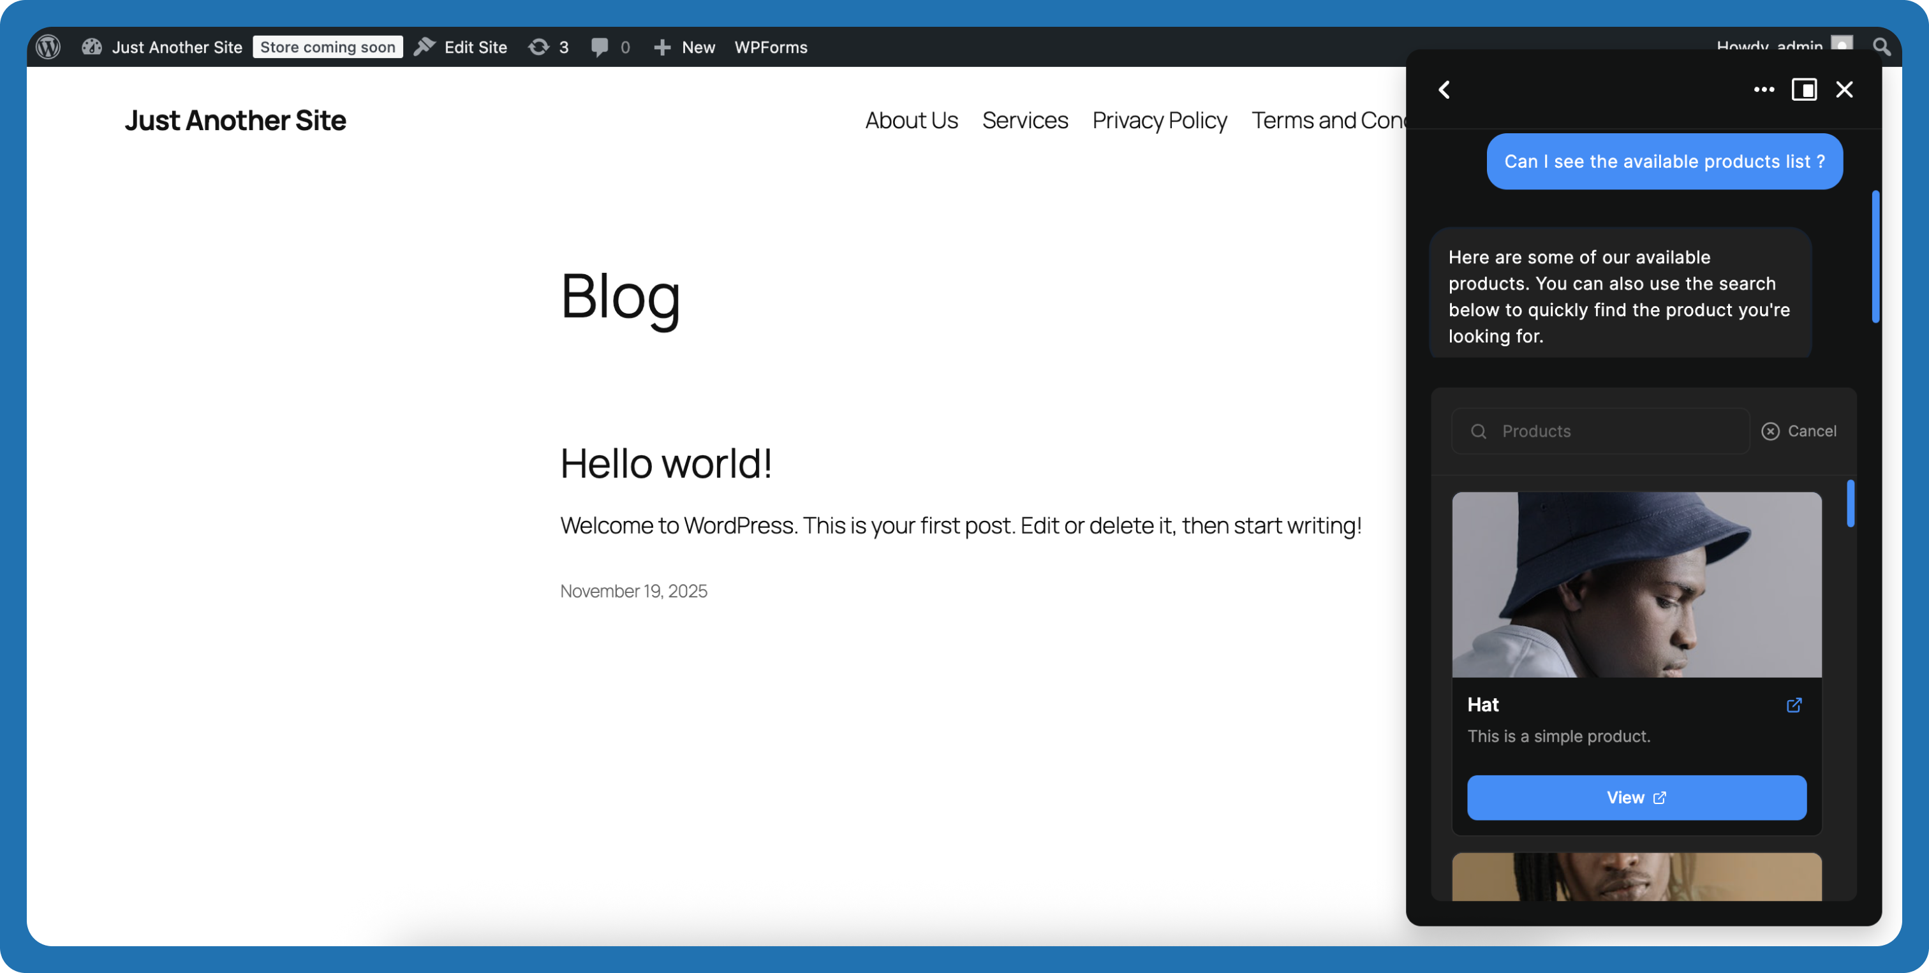Open the Services navigation link
This screenshot has height=973, width=1929.
point(1024,121)
